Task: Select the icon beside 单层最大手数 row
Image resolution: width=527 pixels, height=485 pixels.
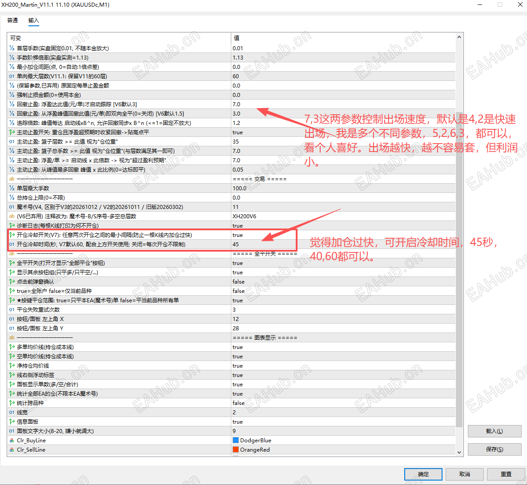Action: click(x=12, y=188)
